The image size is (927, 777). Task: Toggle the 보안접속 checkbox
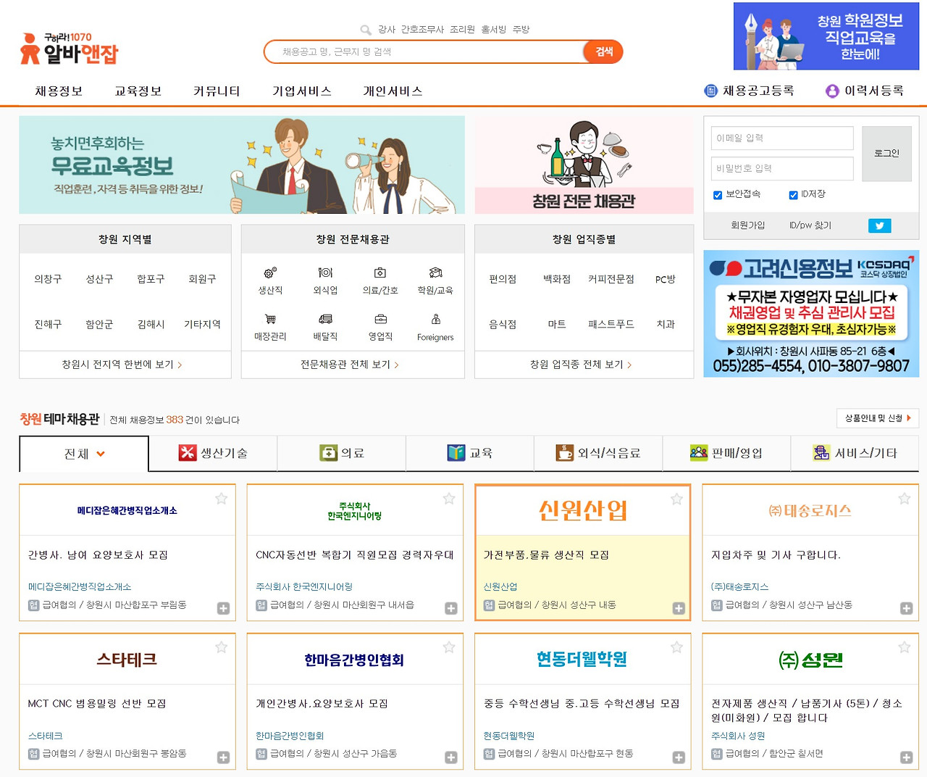(x=718, y=195)
